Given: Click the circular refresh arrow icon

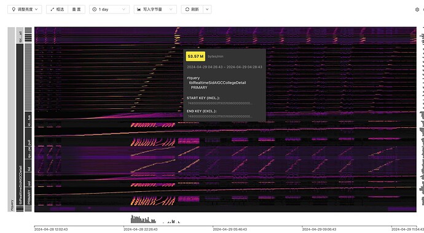Looking at the screenshot, I should coord(187,9).
